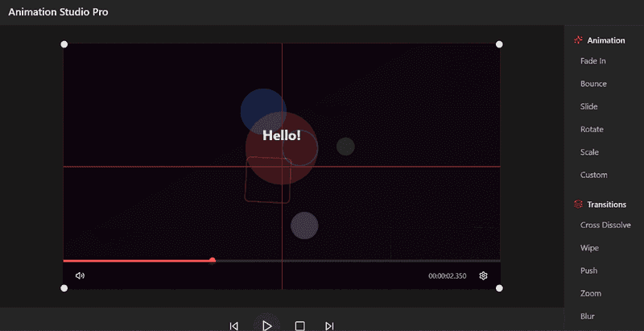644x331 pixels.
Task: Skip to the previous frame
Action: pos(233,326)
